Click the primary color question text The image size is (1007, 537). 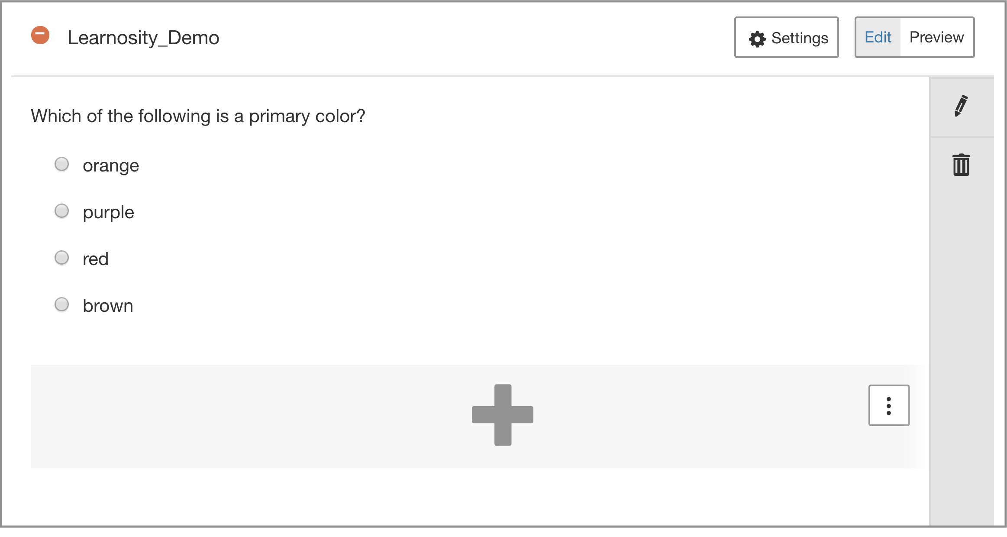point(198,116)
